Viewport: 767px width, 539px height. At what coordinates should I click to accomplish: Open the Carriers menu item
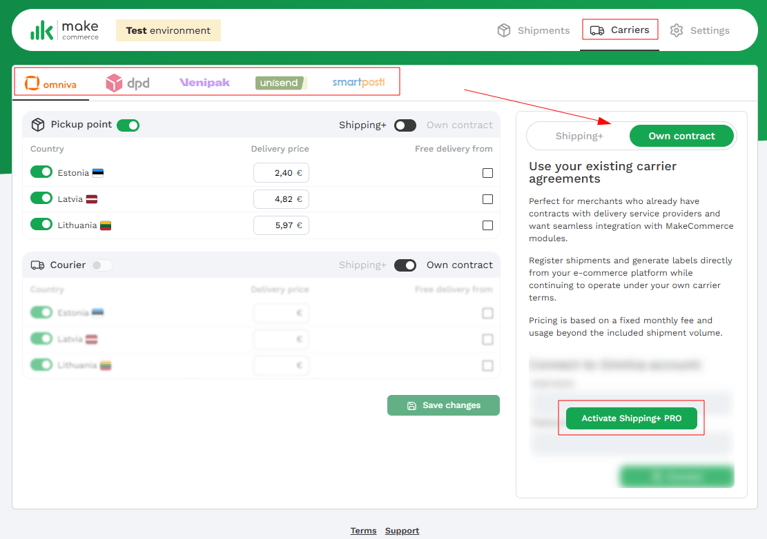621,30
